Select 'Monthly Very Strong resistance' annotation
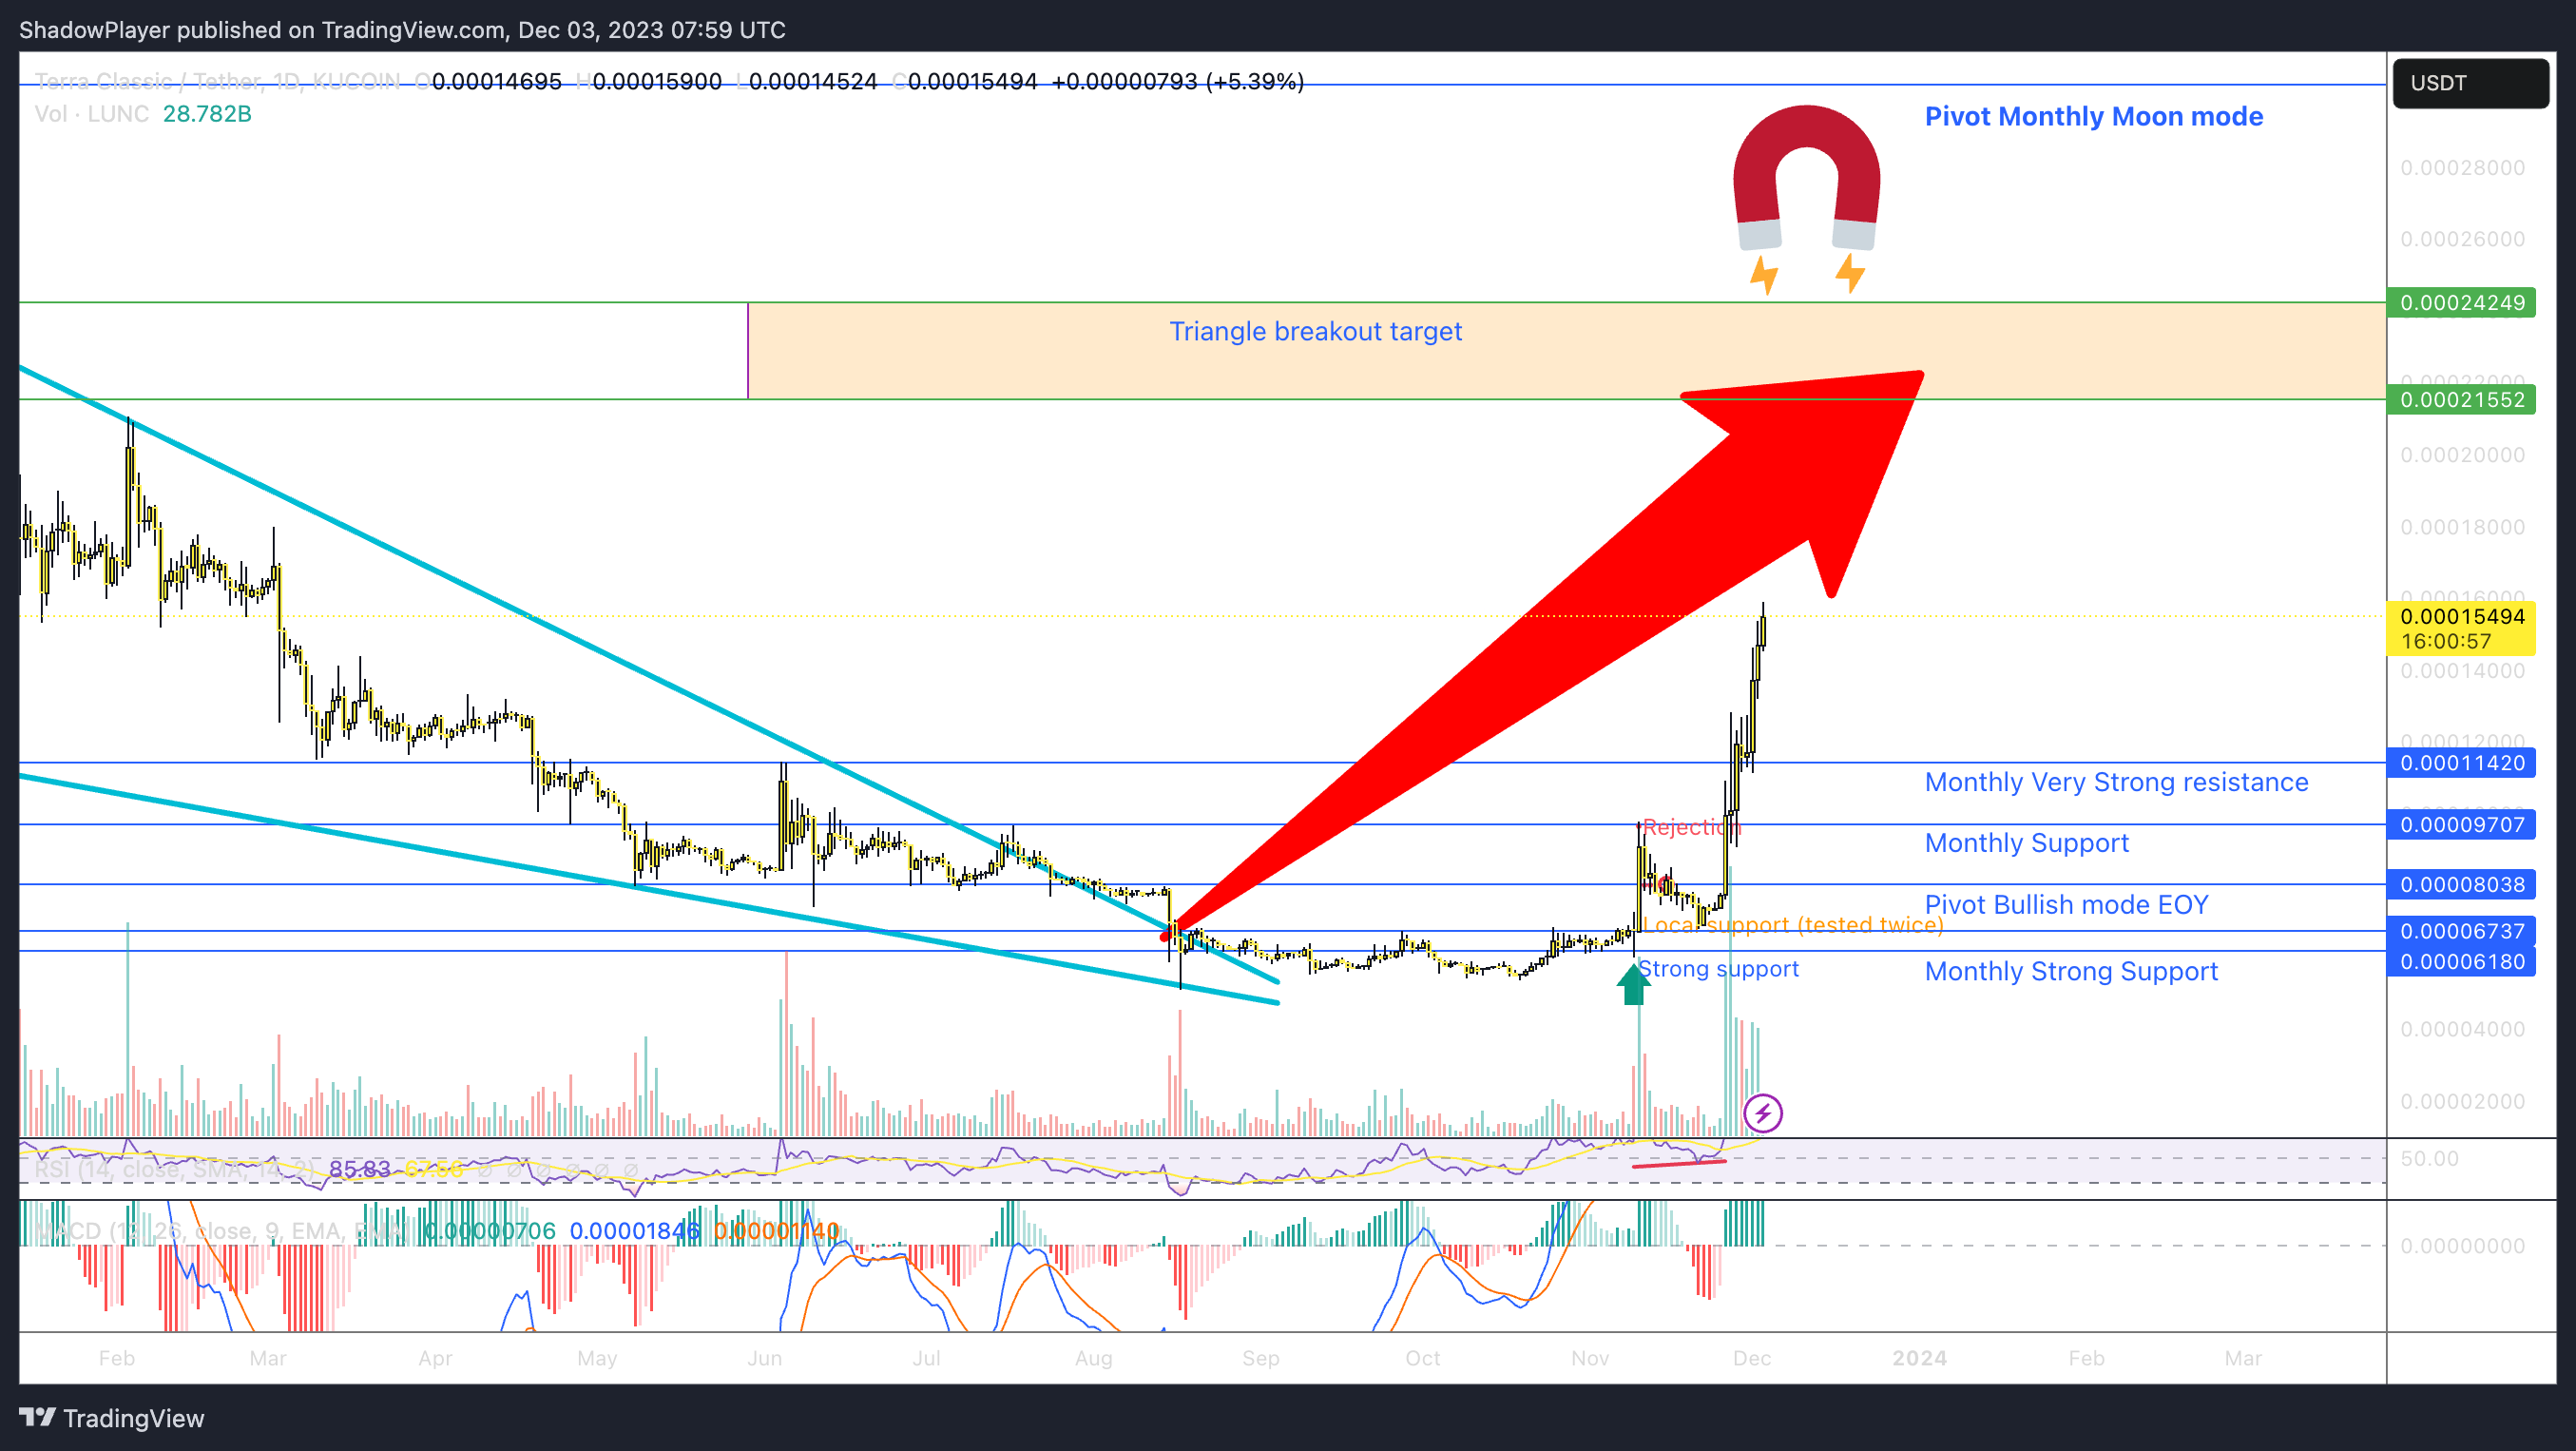This screenshot has width=2576, height=1451. click(x=2116, y=782)
